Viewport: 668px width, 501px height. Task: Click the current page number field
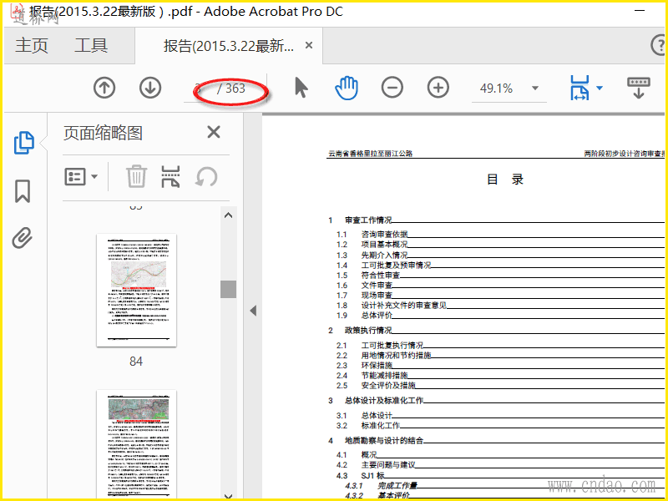pos(198,89)
